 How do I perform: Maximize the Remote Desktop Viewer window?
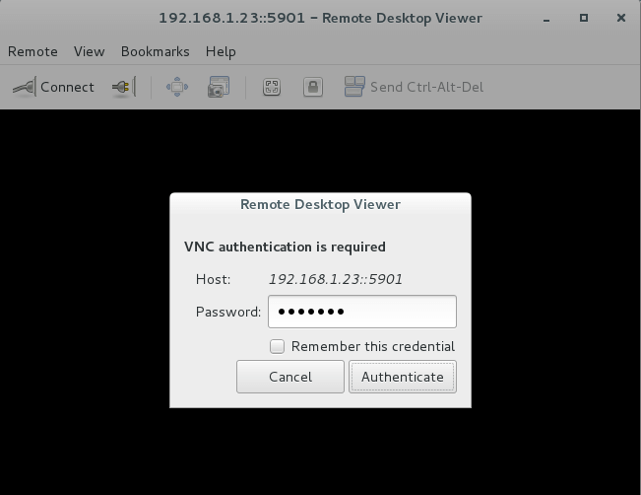tap(584, 18)
